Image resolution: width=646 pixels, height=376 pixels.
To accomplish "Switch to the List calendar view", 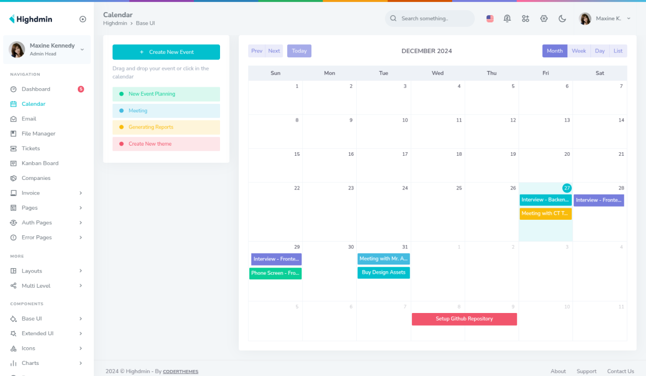I will tap(618, 51).
